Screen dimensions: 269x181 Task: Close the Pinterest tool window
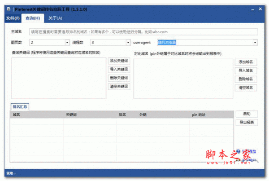[260, 9]
